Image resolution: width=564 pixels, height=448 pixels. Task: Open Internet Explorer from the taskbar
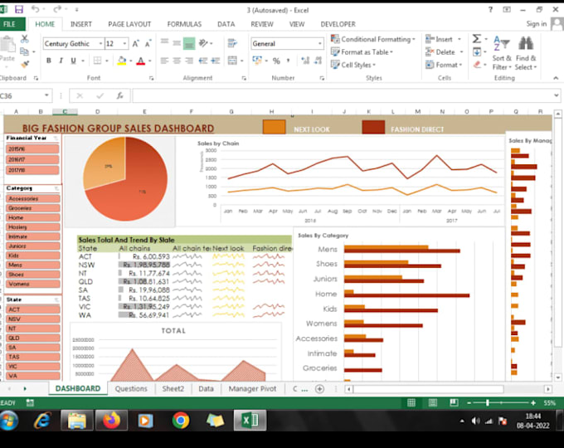click(x=42, y=420)
